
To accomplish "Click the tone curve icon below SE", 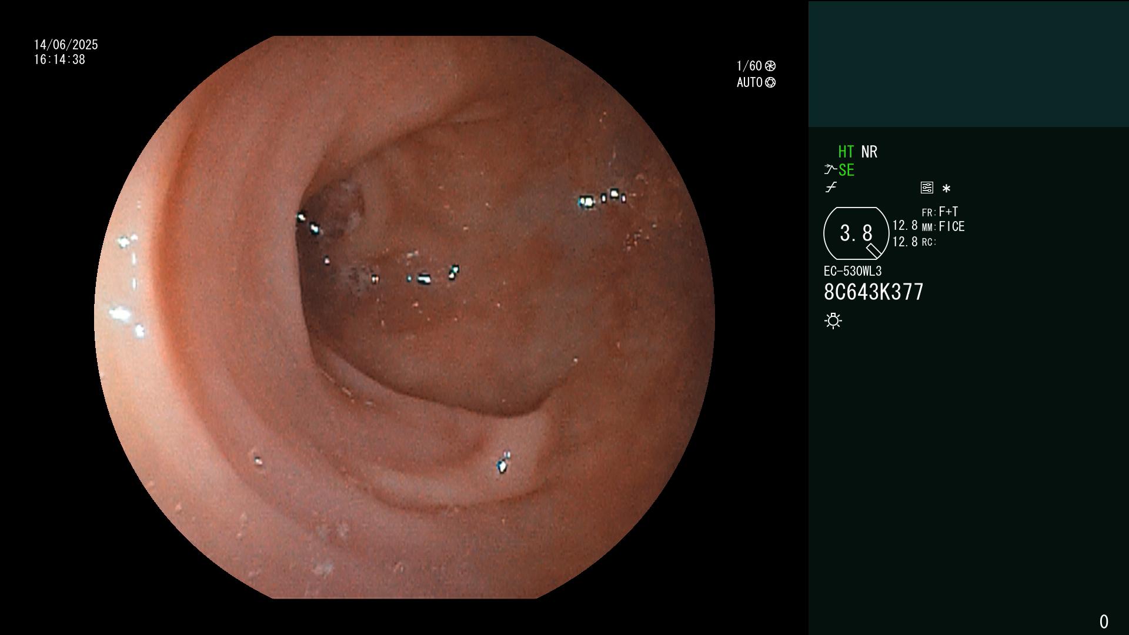I will [831, 188].
